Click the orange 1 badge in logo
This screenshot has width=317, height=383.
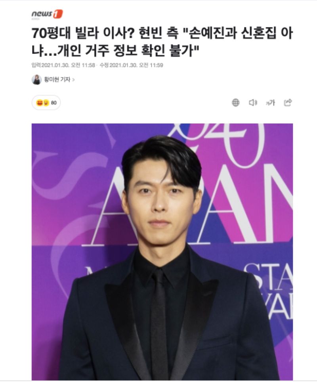pyautogui.click(x=58, y=14)
